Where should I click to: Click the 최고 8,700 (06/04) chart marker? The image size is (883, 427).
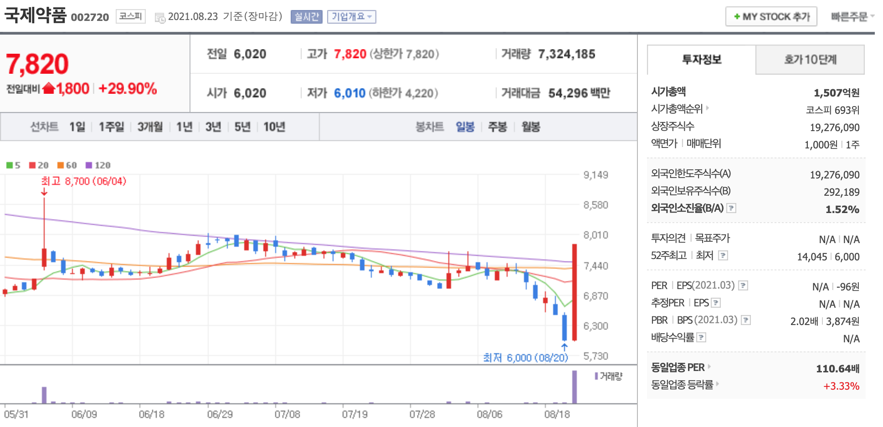pos(84,181)
